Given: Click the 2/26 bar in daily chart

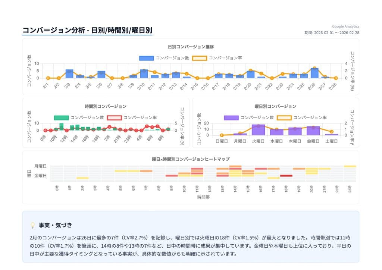Looking at the screenshot, I should (x=314, y=73).
